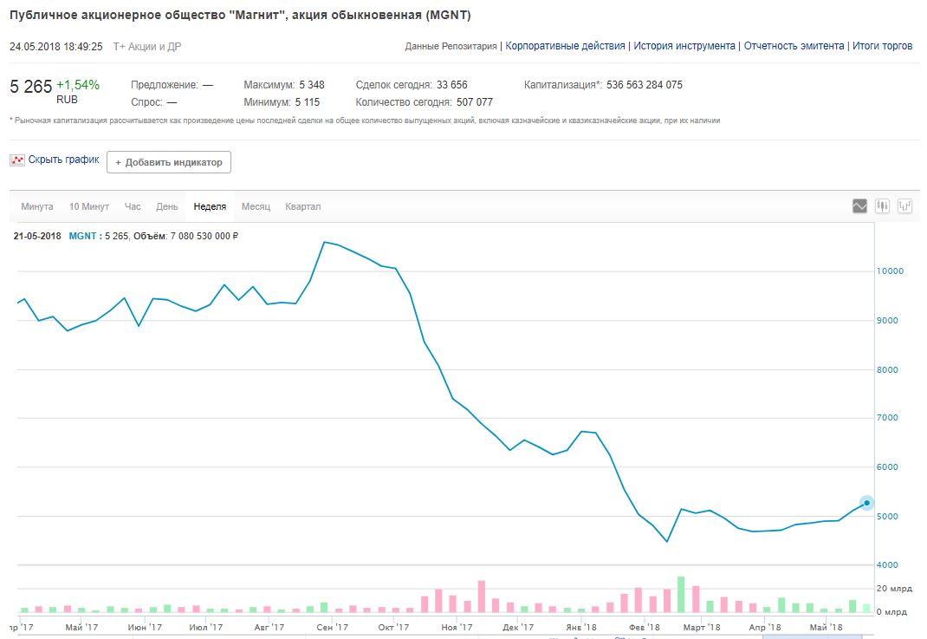Switch chart interval to День
The width and height of the screenshot is (927, 639).
pyautogui.click(x=167, y=207)
